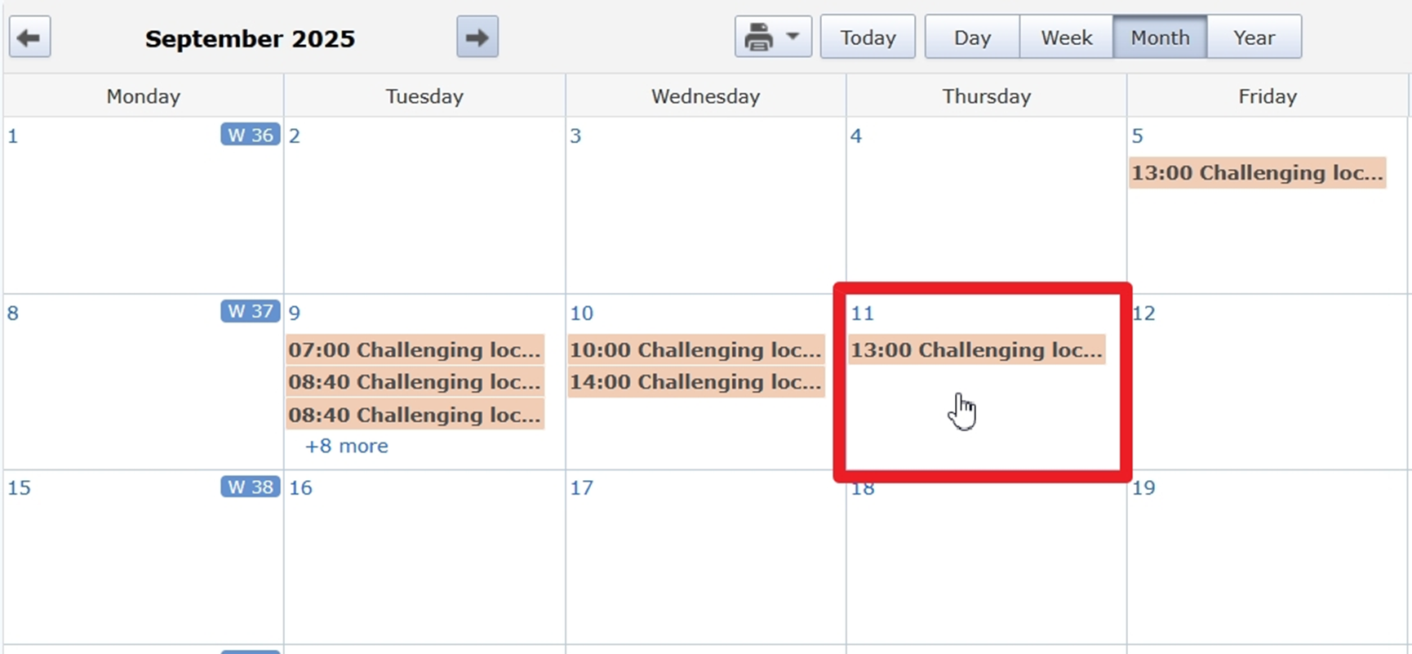Open the 13:00 event on September 11
1412x654 pixels.
tap(976, 349)
